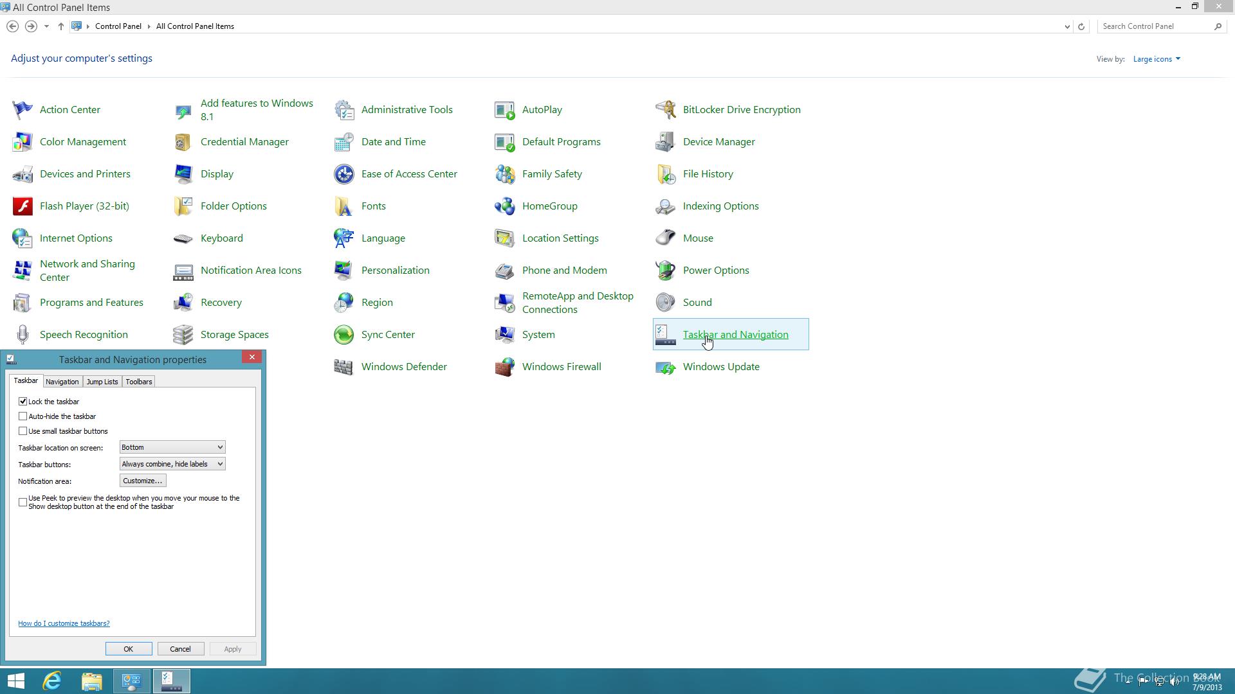The image size is (1235, 694).
Task: Click the Devices and Printers icon
Action: coord(23,174)
